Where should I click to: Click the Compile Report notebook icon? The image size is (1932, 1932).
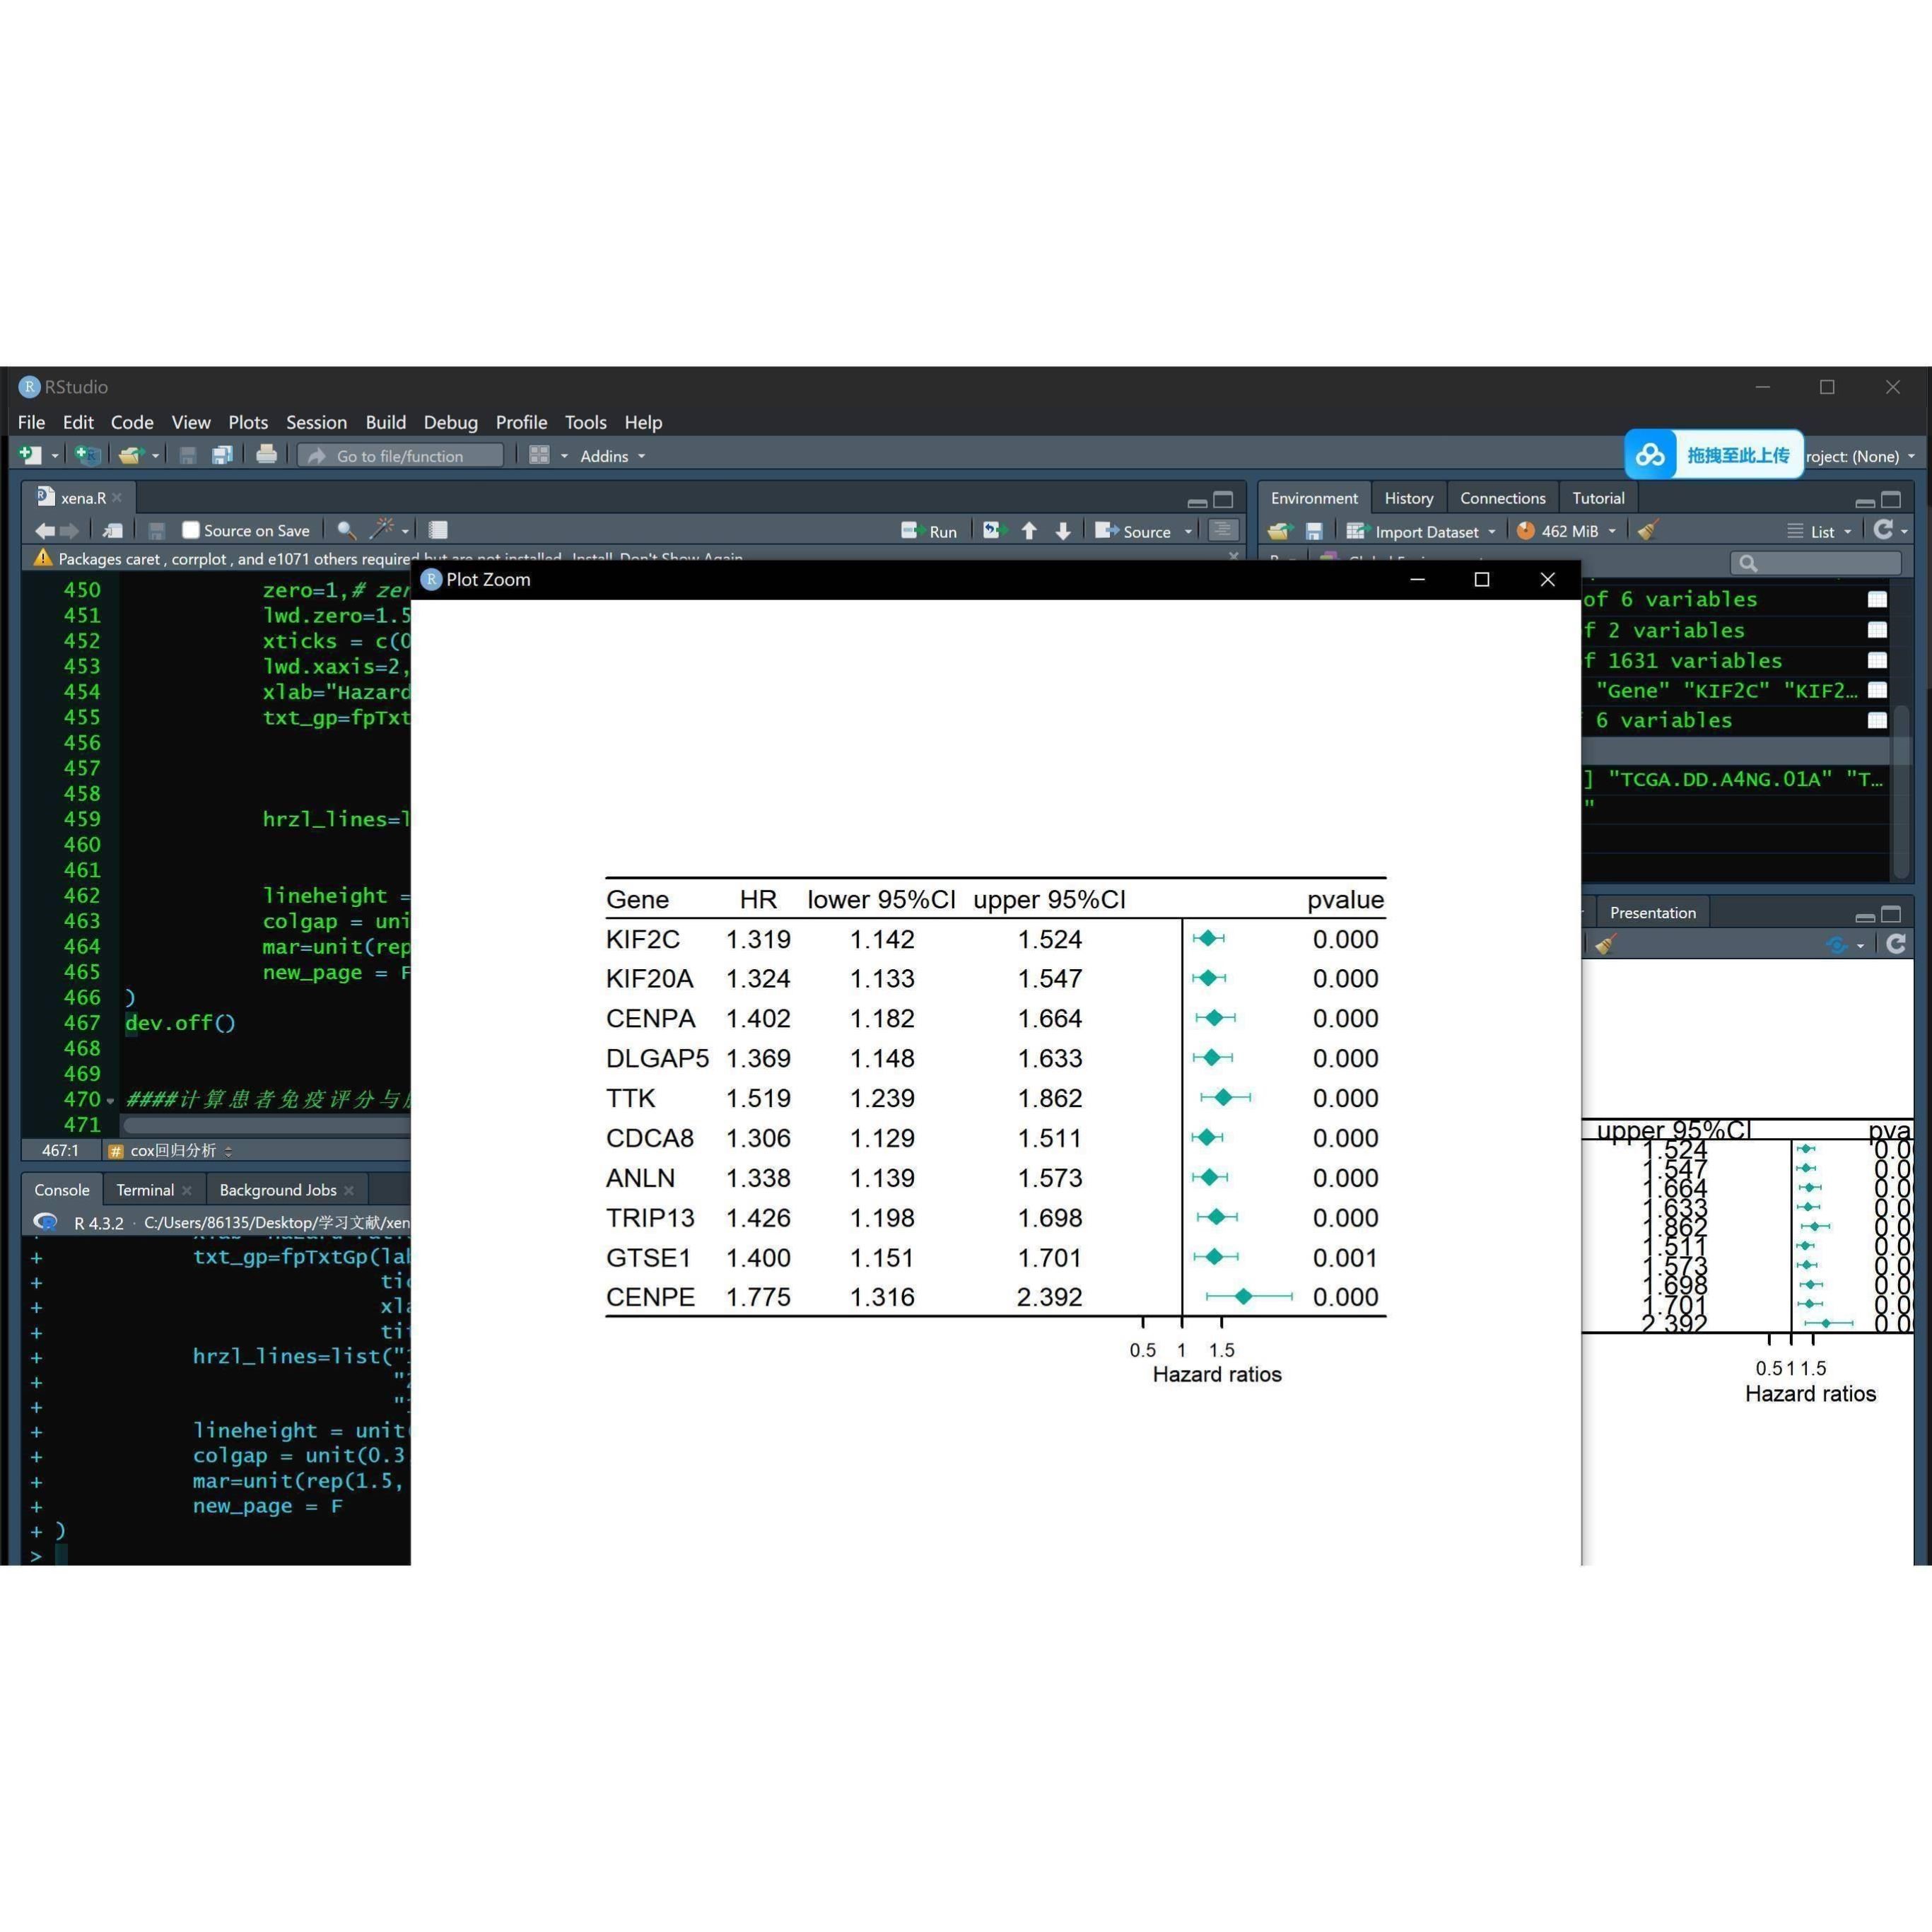coord(438,530)
